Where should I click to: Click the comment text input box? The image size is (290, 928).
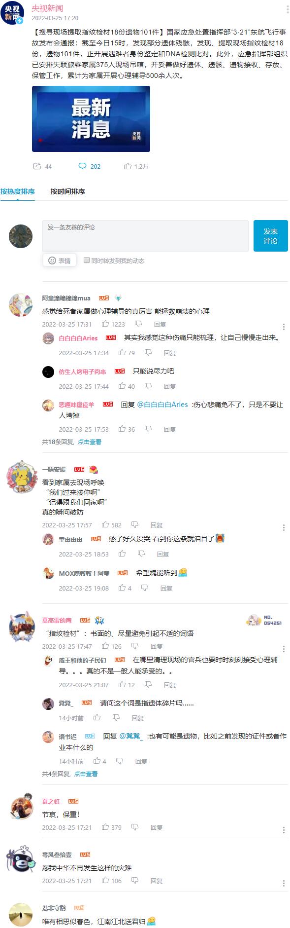click(x=145, y=236)
